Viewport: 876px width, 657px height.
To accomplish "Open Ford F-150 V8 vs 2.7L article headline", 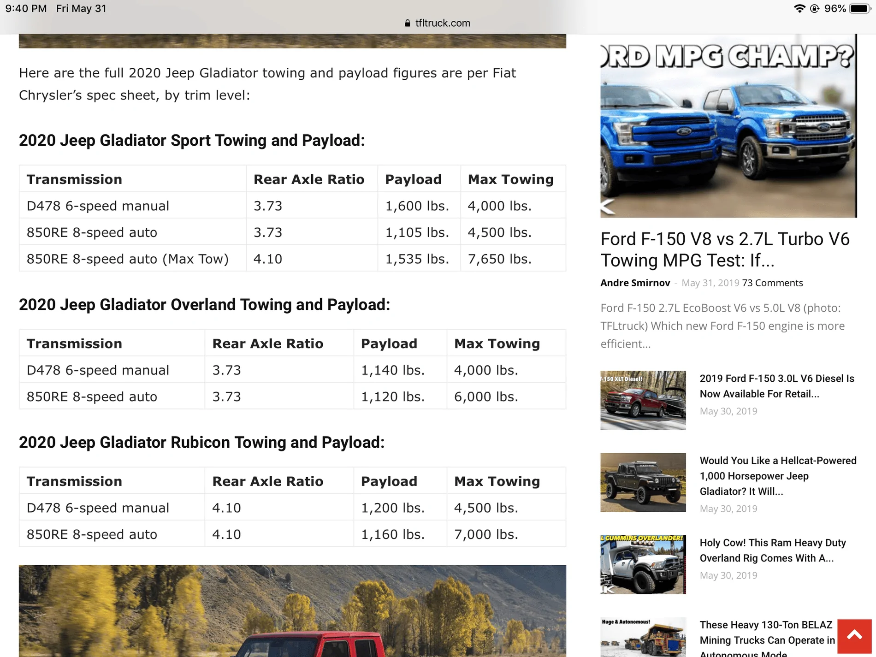I will pyautogui.click(x=725, y=249).
